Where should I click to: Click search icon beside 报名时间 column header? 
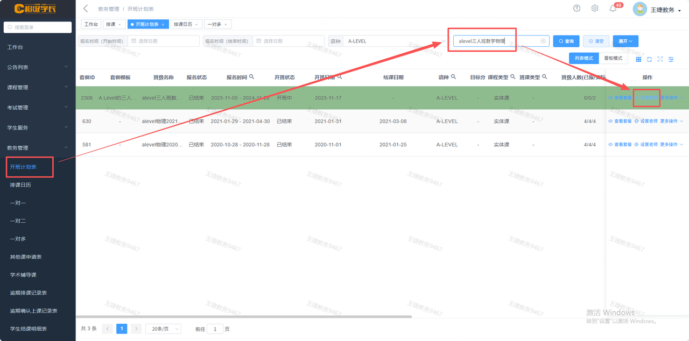(252, 77)
